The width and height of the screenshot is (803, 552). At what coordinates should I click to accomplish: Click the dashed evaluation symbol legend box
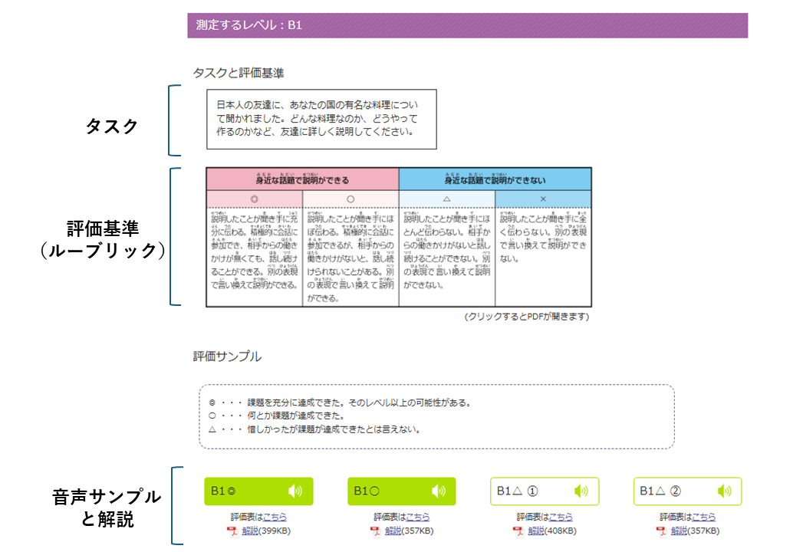[436, 416]
